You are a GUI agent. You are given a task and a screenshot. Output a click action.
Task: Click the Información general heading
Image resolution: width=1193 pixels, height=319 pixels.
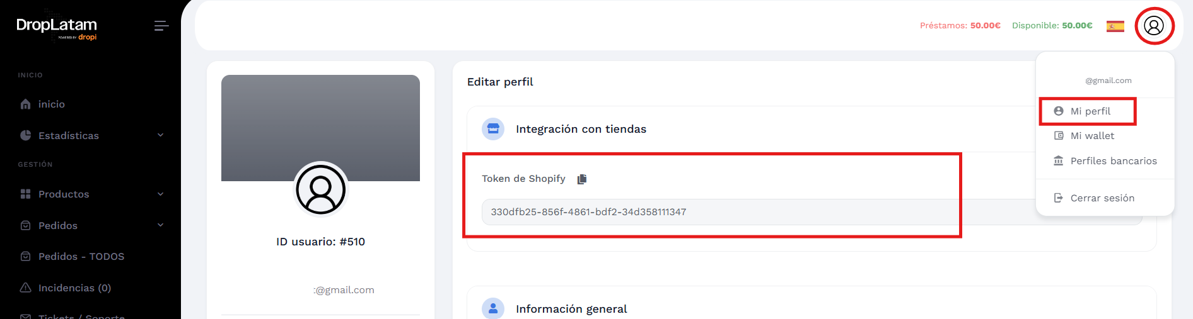coord(571,309)
